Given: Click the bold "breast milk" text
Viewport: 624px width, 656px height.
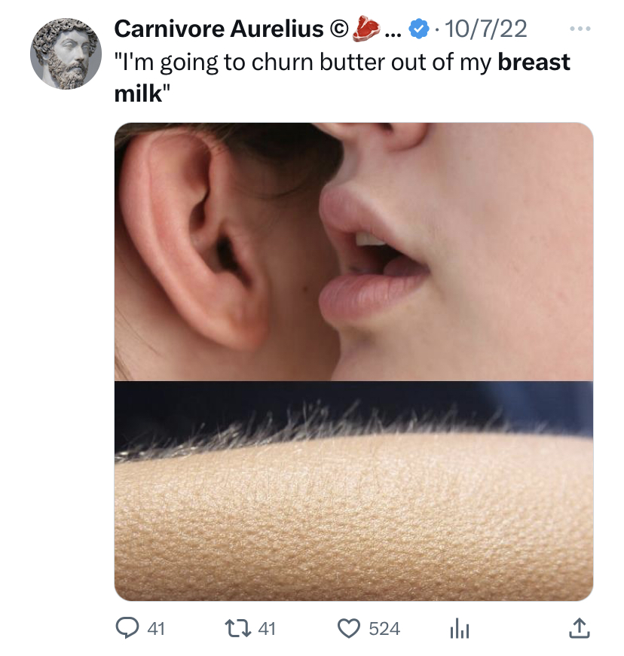Looking at the screenshot, I should 534,62.
